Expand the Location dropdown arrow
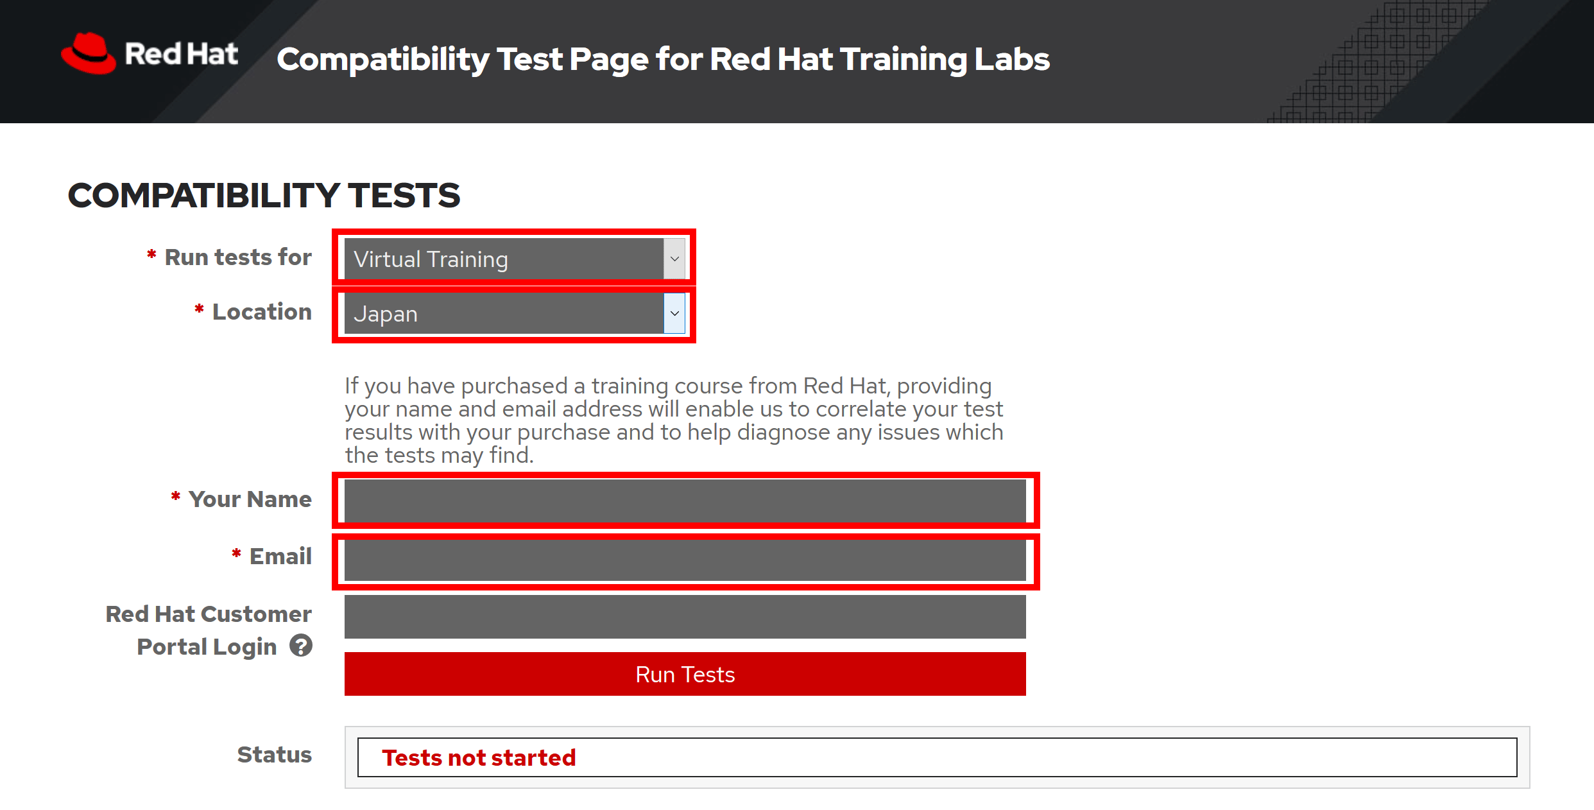This screenshot has width=1594, height=810. pos(674,313)
